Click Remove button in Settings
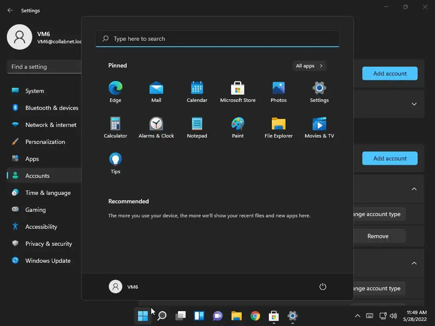Screen dimensions: 435x326 click(379, 236)
